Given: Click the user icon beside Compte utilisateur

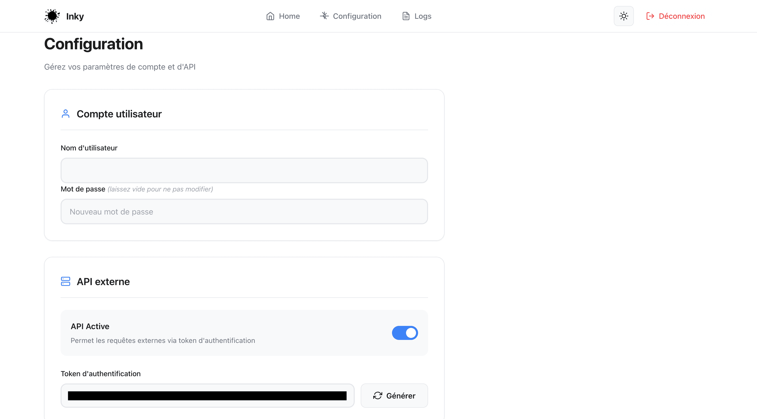Looking at the screenshot, I should 65,114.
